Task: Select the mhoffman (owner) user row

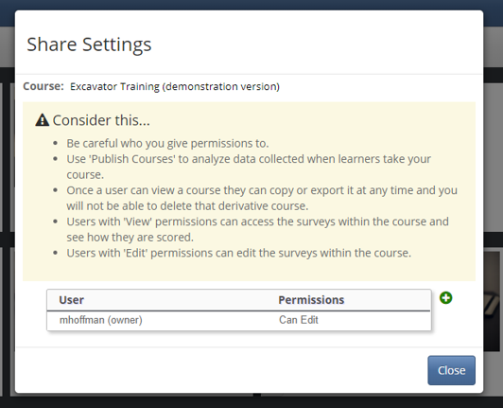Action: (x=238, y=320)
